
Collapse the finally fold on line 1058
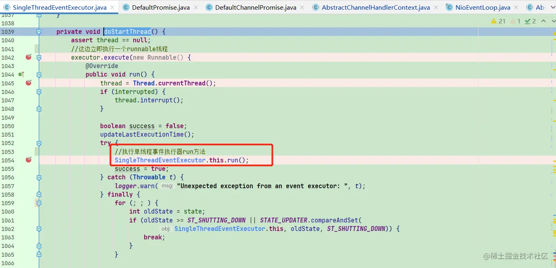pos(39,195)
